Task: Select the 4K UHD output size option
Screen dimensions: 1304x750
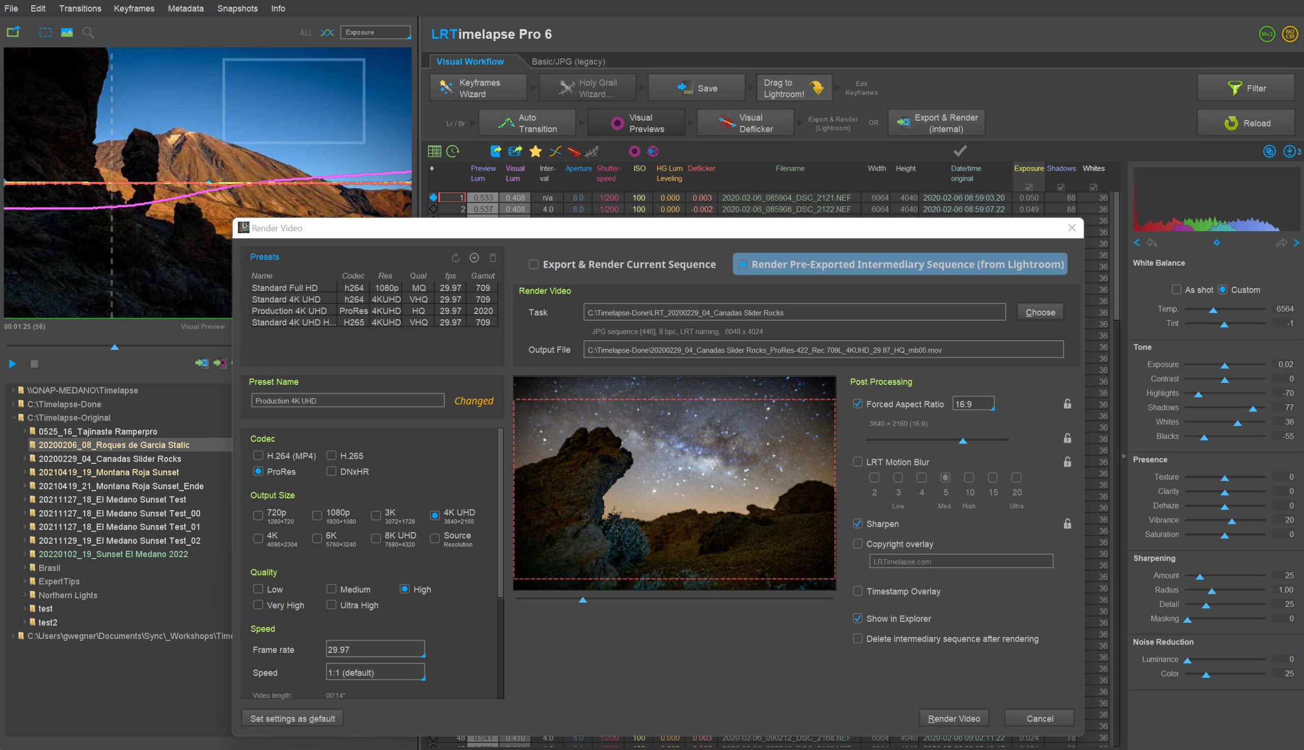Action: click(433, 513)
